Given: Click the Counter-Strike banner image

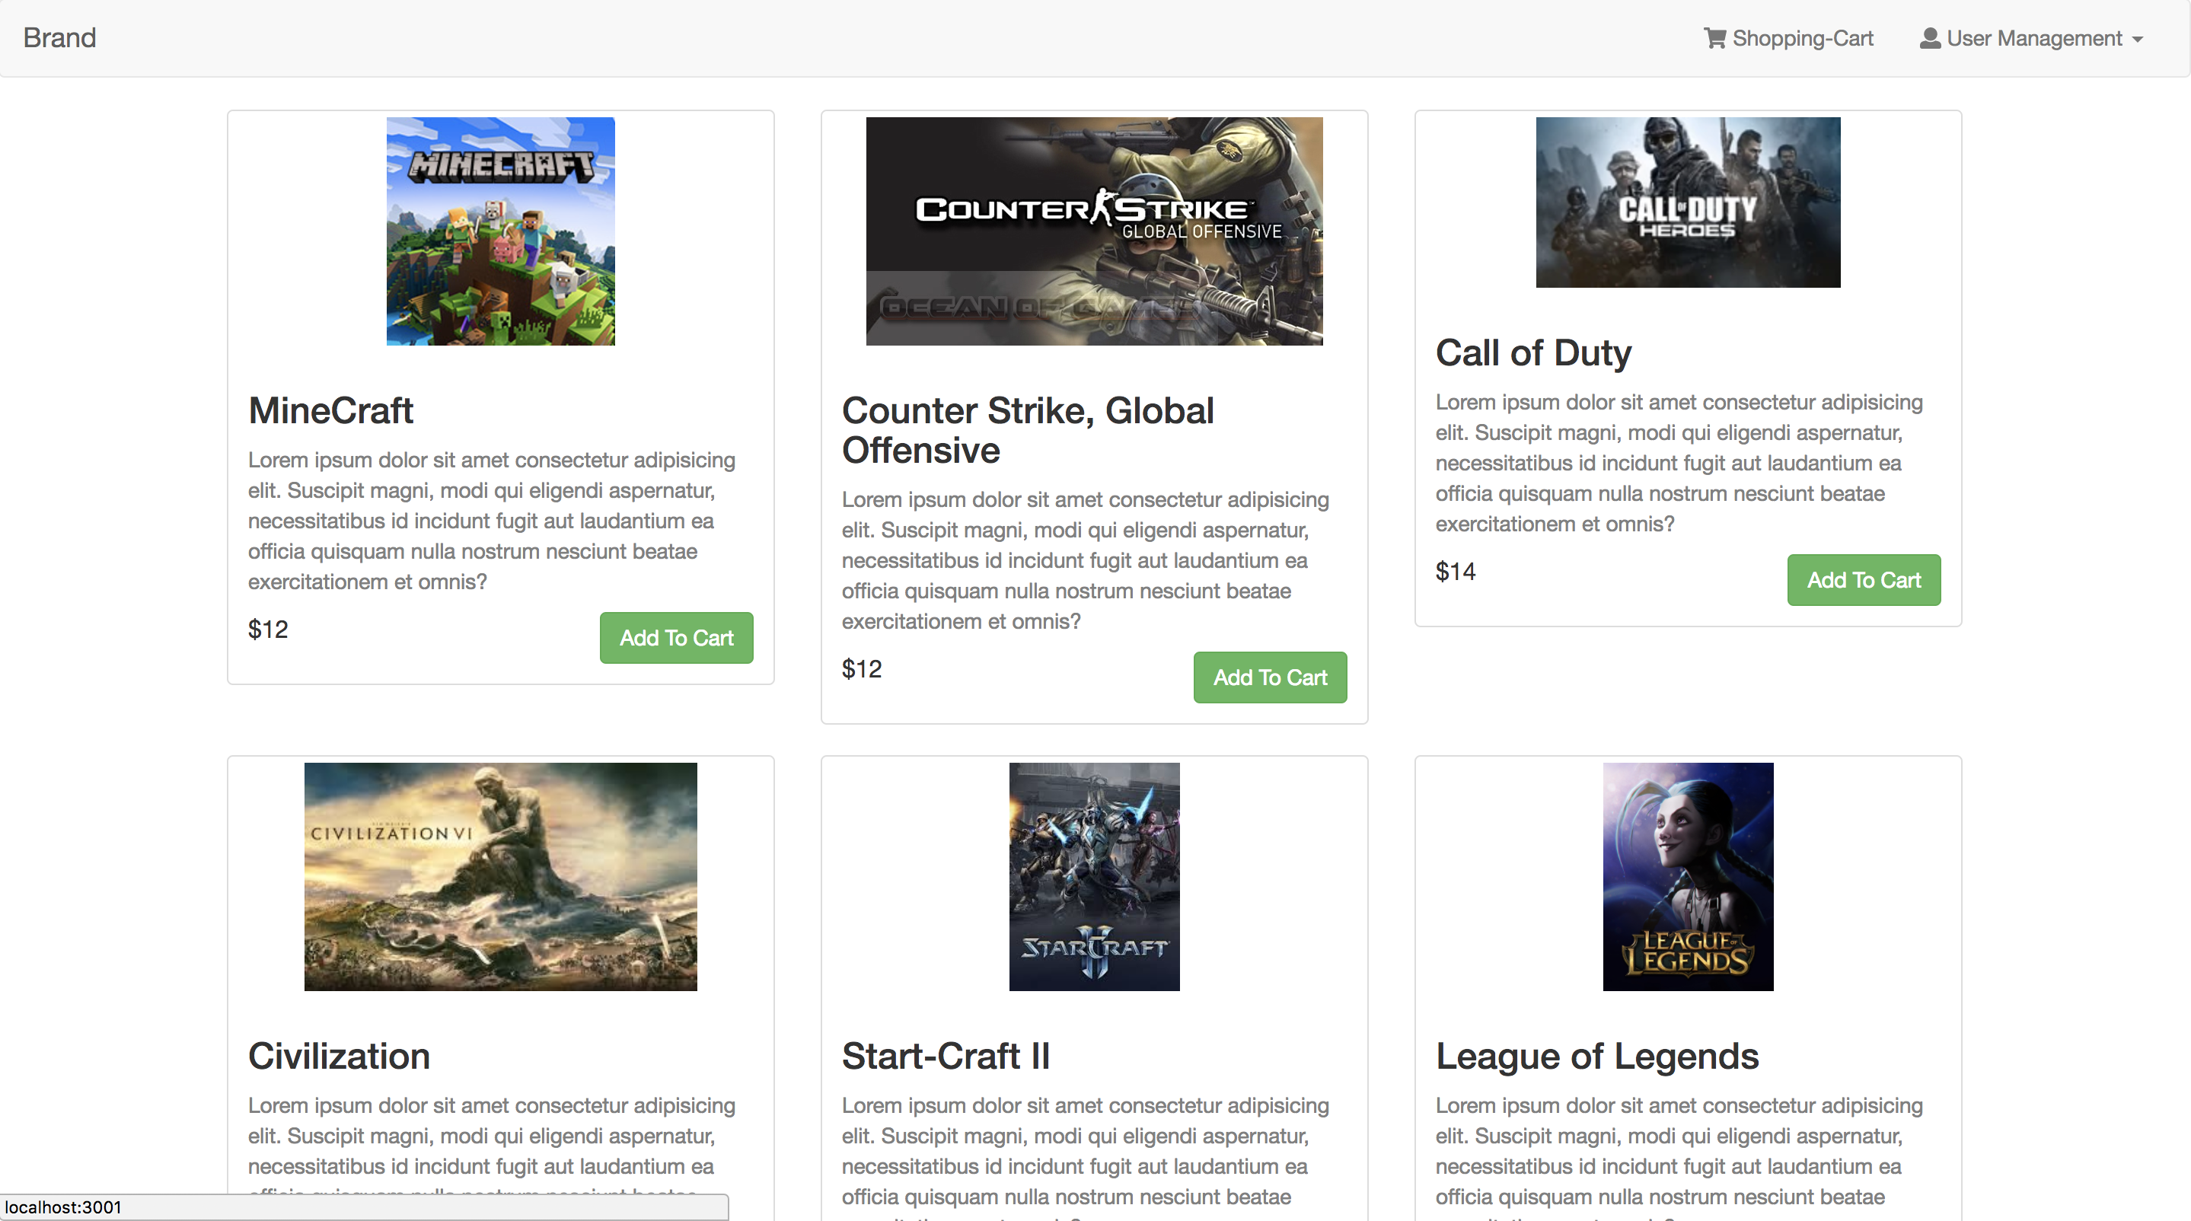Looking at the screenshot, I should click(x=1094, y=231).
